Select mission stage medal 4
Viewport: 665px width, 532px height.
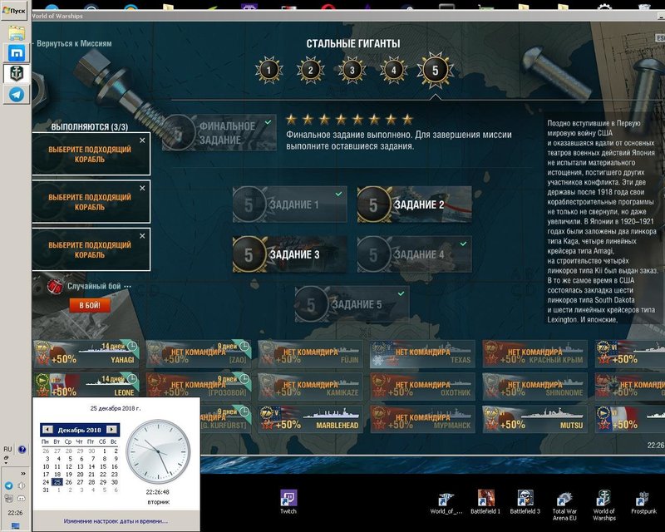[x=393, y=70]
